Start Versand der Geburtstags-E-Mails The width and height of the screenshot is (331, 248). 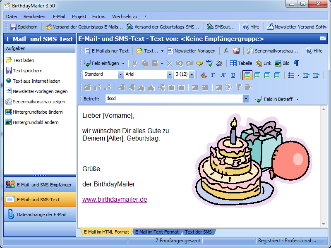click(x=84, y=27)
